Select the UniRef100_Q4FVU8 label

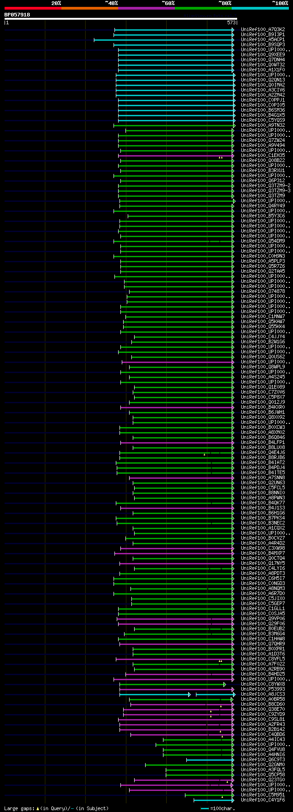click(x=263, y=750)
